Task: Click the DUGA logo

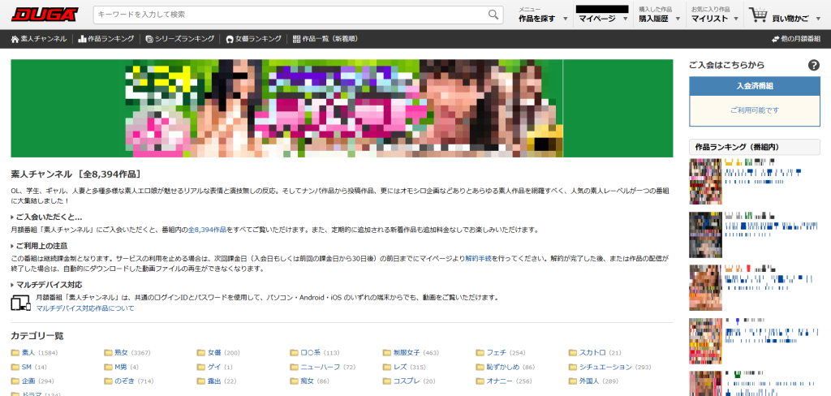Action: coord(45,15)
